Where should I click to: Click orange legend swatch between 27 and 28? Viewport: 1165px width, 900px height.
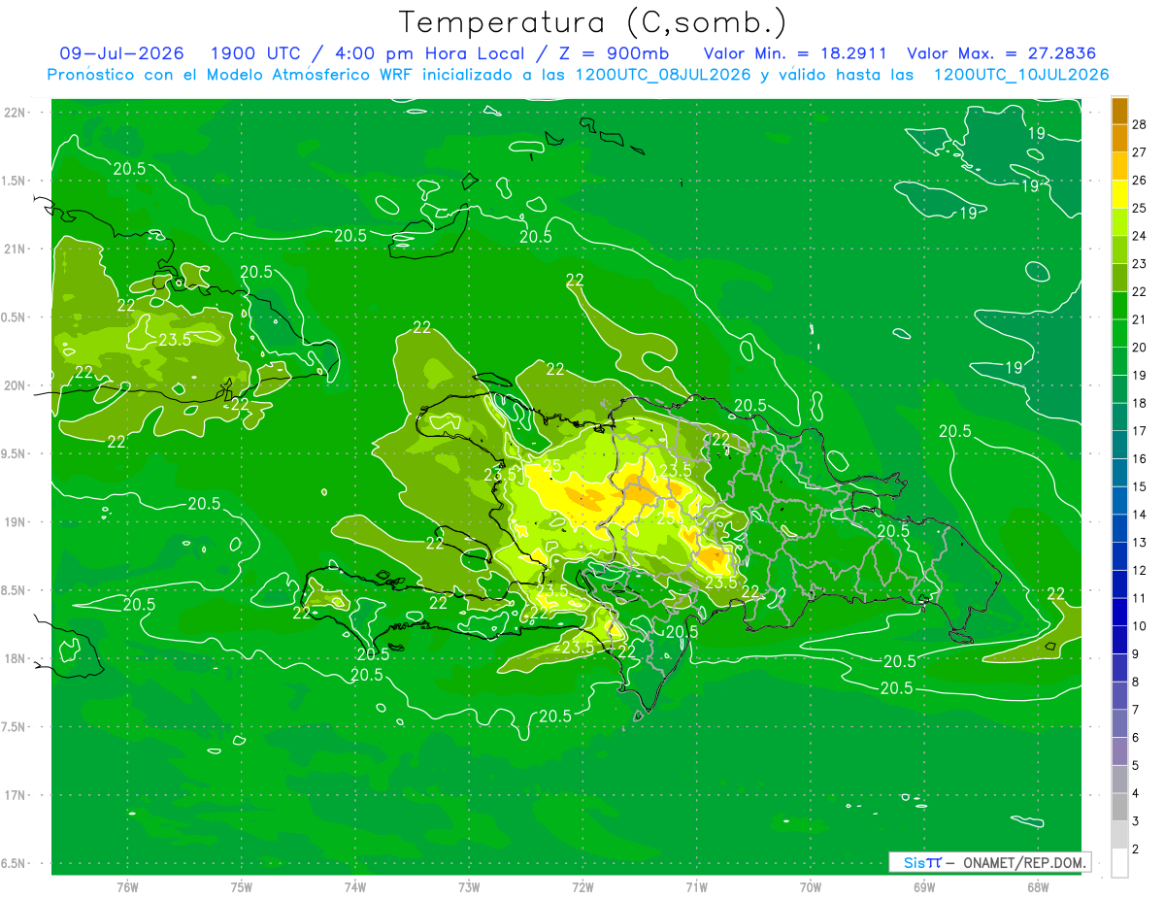(x=1119, y=138)
